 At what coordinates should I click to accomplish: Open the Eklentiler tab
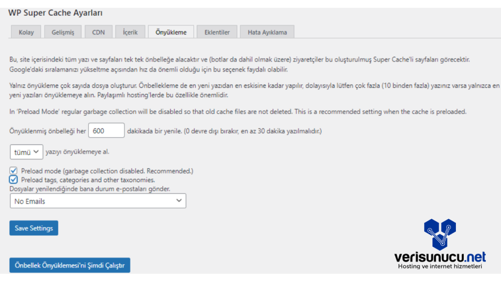click(217, 32)
